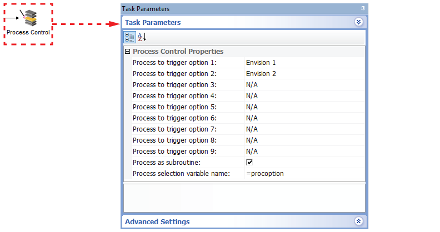Collapse Process Control Properties category
Screen dimensions: 440x232
pos(127,52)
